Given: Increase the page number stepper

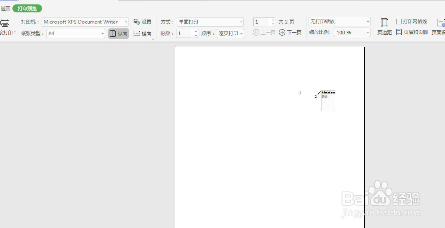Looking at the screenshot, I should click(x=273, y=20).
